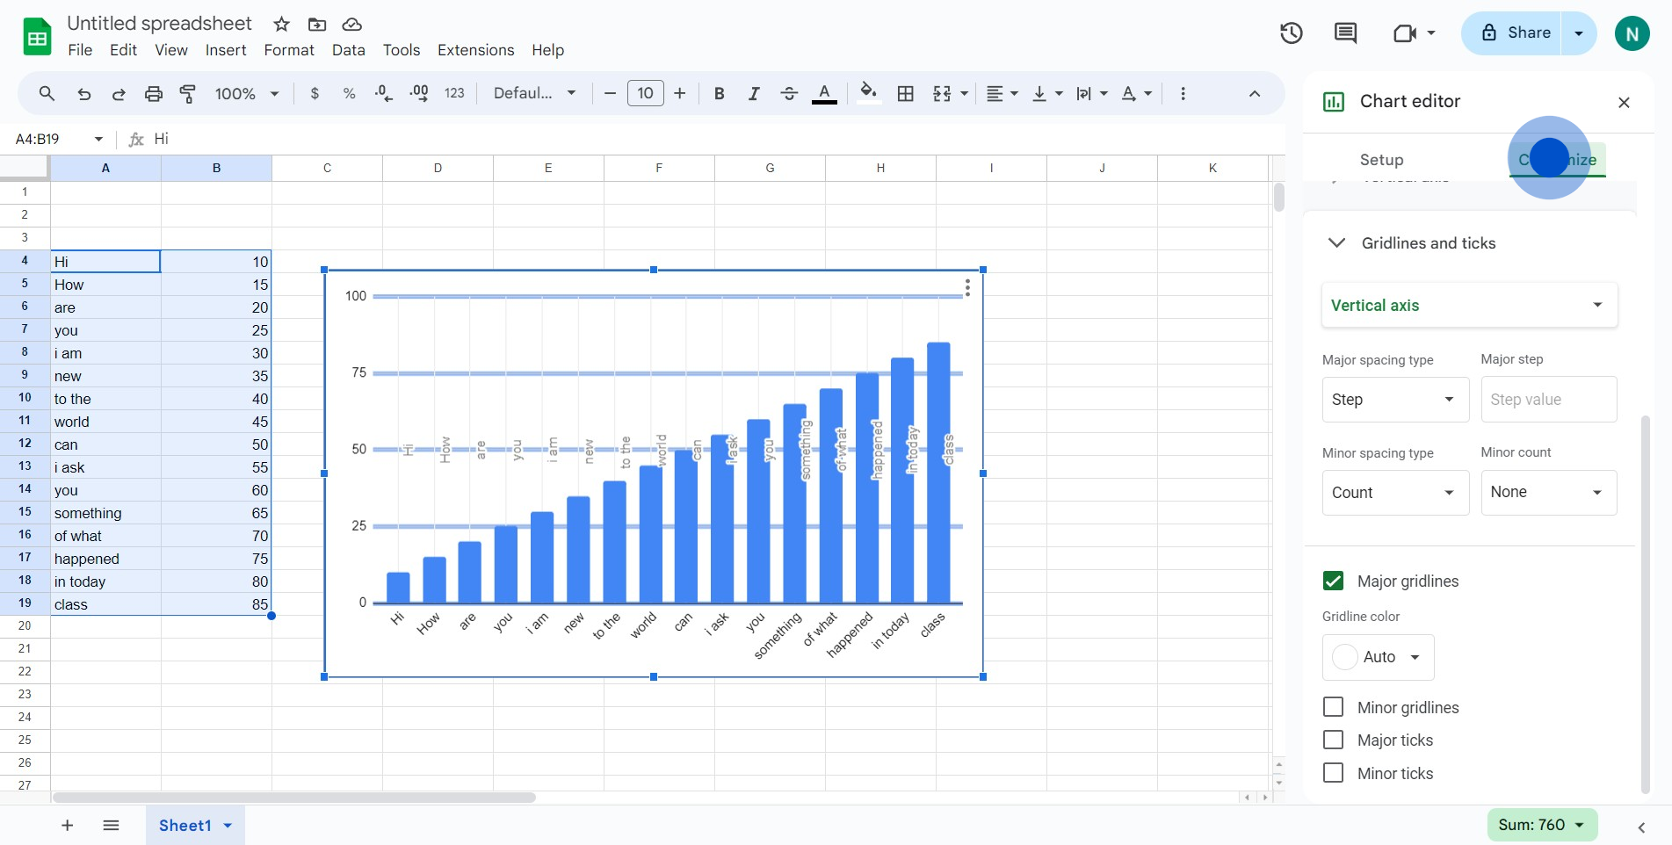Open chart three-dot options menu

pyautogui.click(x=967, y=288)
